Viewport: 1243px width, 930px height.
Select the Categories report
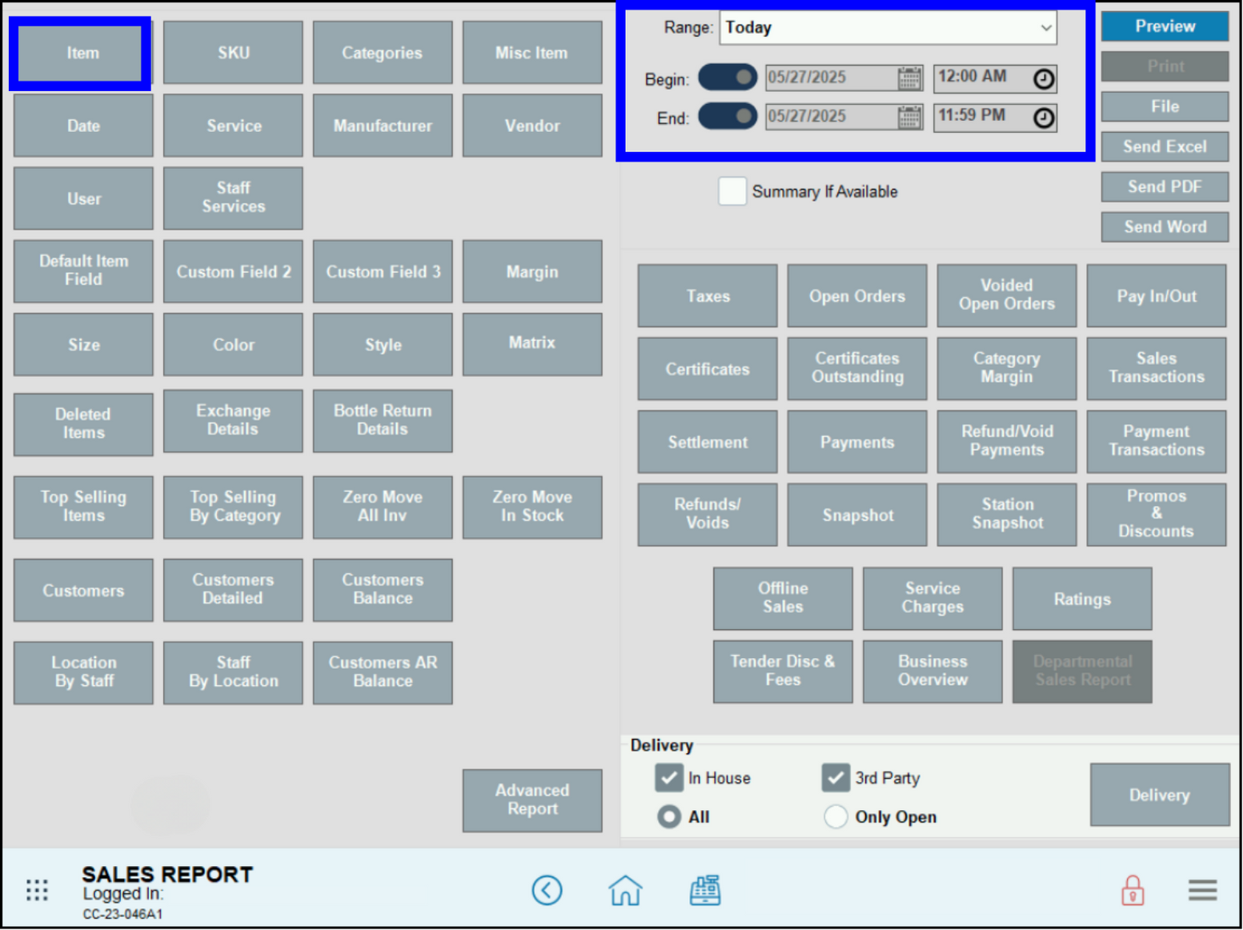click(383, 53)
